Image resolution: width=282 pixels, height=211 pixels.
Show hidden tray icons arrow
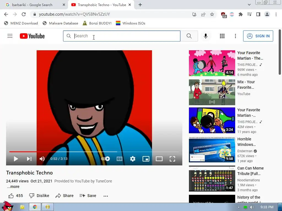coord(238,207)
